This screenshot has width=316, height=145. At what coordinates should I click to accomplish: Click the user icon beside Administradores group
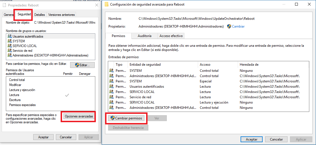pos(9,55)
